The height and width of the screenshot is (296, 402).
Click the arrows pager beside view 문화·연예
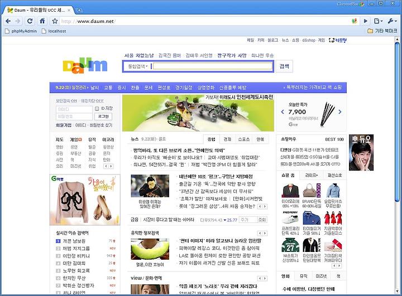262,278
